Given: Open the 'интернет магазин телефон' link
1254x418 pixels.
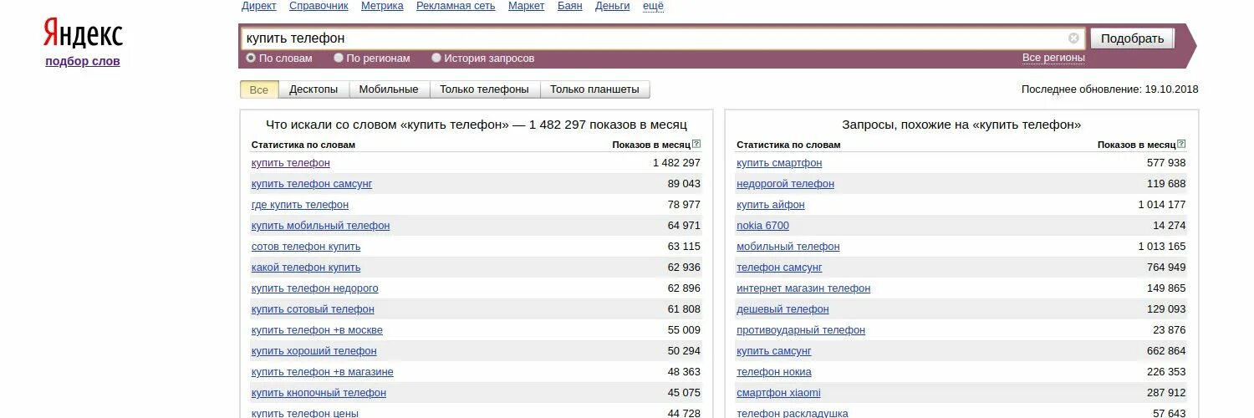Looking at the screenshot, I should tap(803, 288).
